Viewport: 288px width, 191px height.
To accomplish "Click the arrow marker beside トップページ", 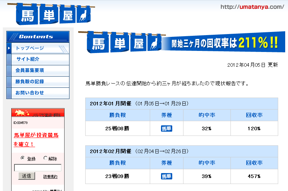I will (9, 48).
